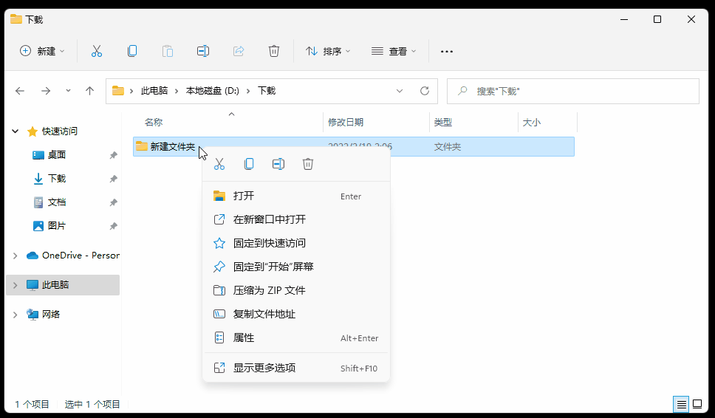Open 文档 in the sidebar
This screenshot has width=715, height=418.
coord(57,202)
